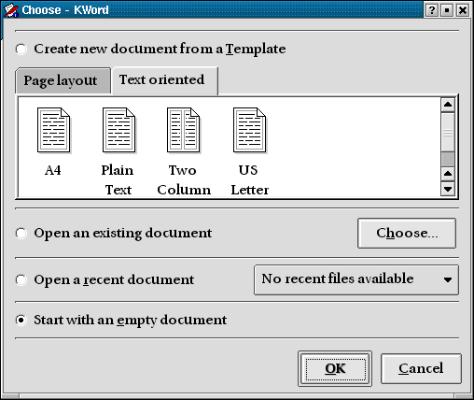Select the US Letter template icon
The image size is (474, 400).
(249, 130)
